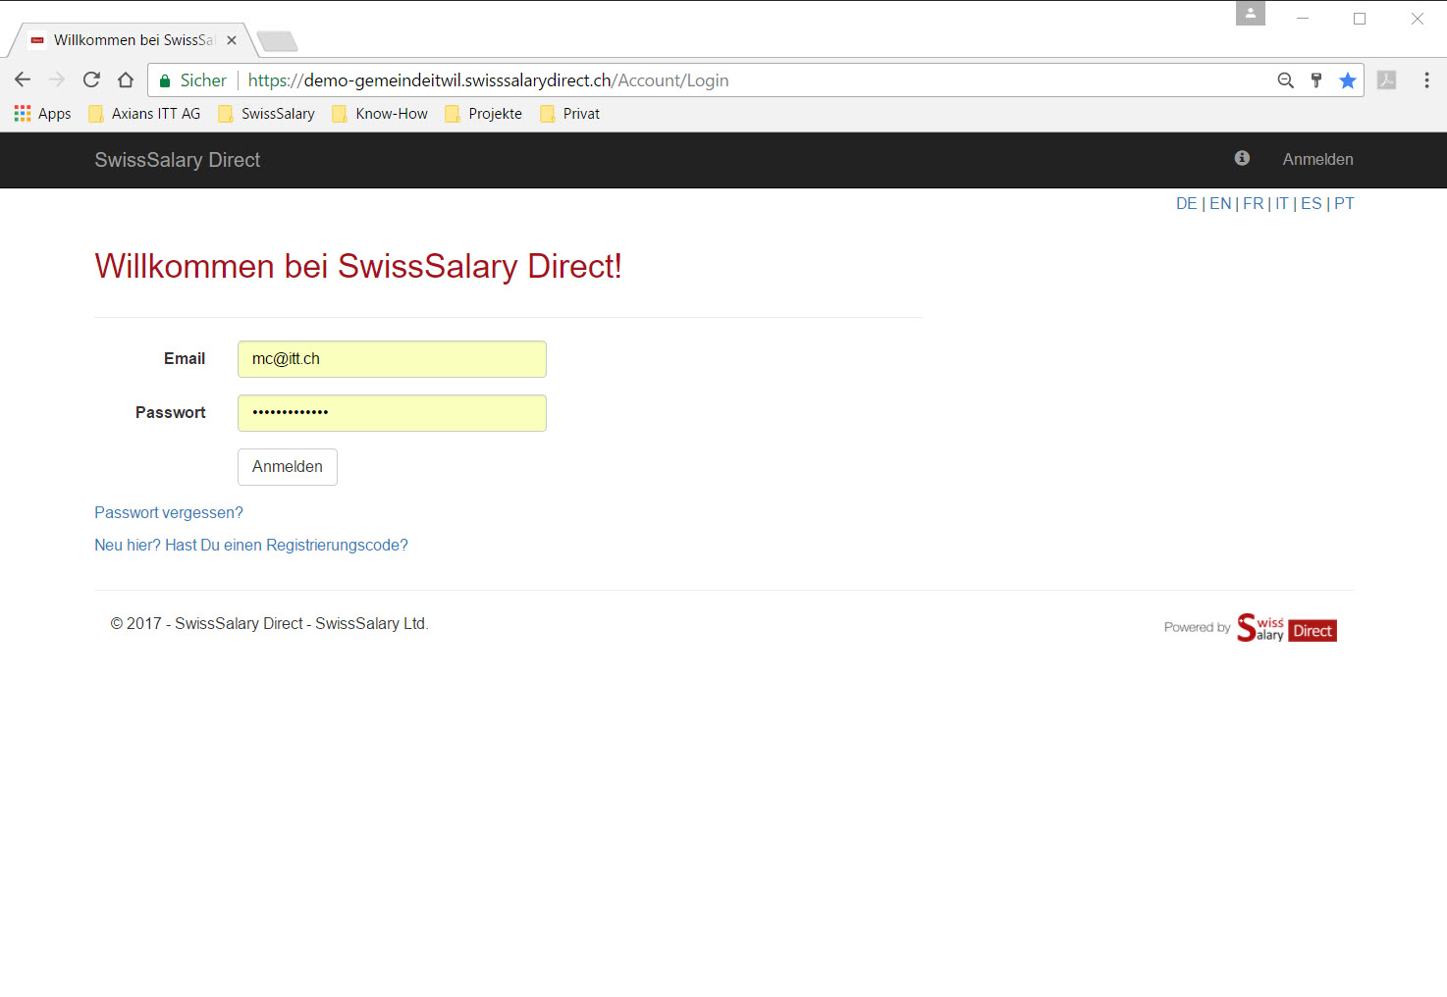The height and width of the screenshot is (997, 1447).
Task: Click the PDF extension icon
Action: (x=1386, y=80)
